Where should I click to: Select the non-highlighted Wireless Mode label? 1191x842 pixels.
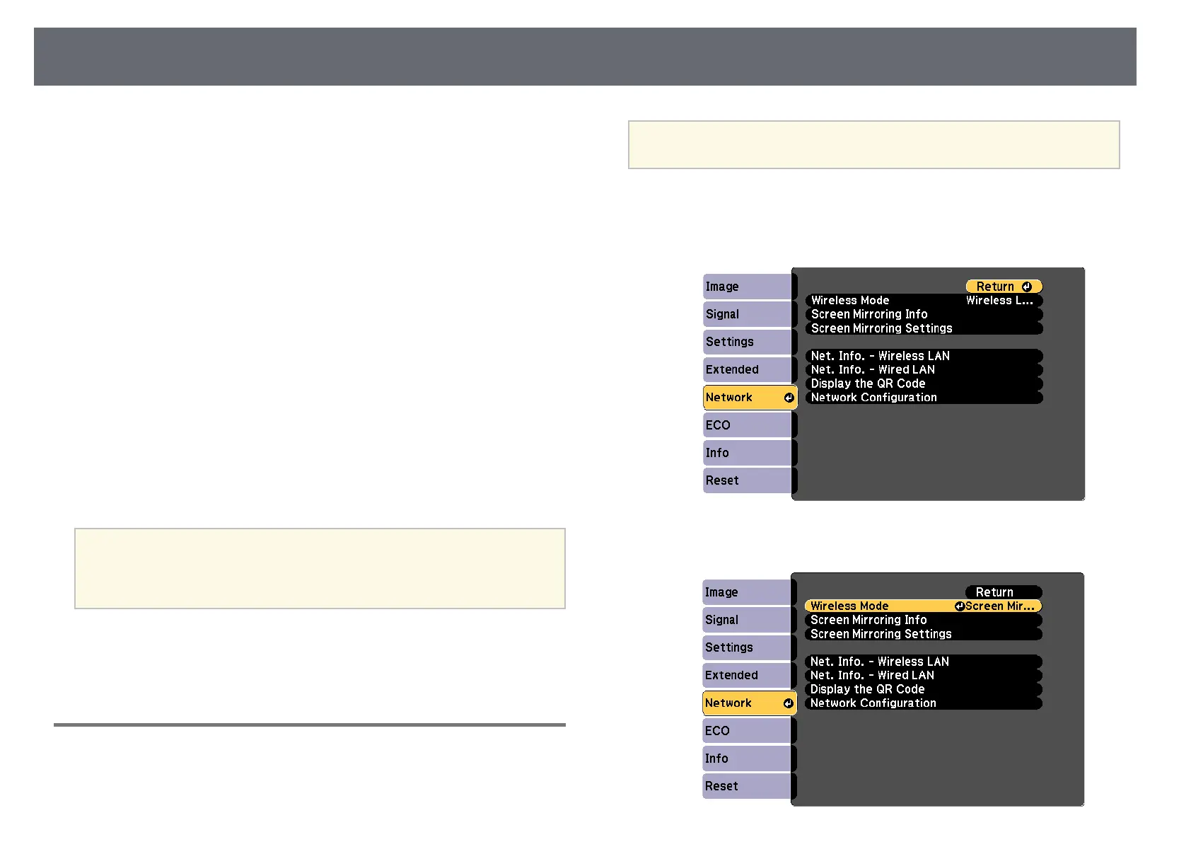850,301
